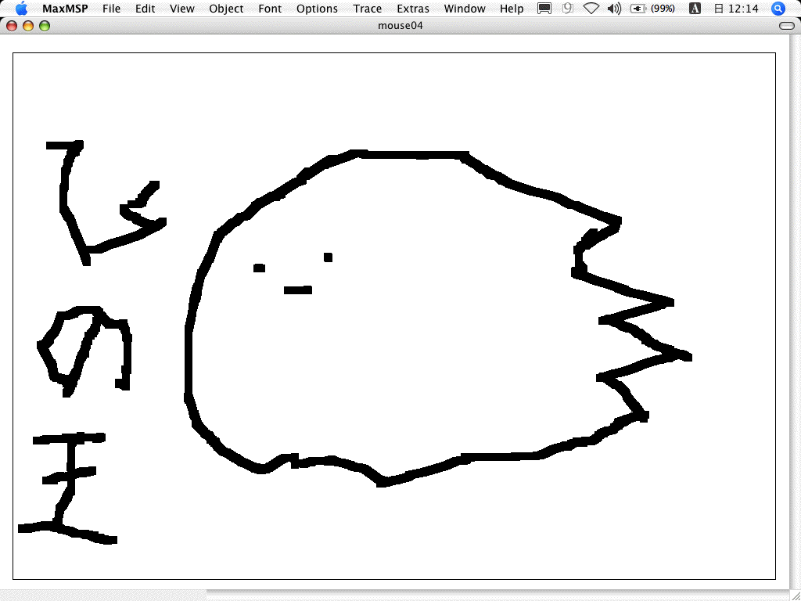The width and height of the screenshot is (801, 601).
Task: Open the Edit menu
Action: pos(145,9)
